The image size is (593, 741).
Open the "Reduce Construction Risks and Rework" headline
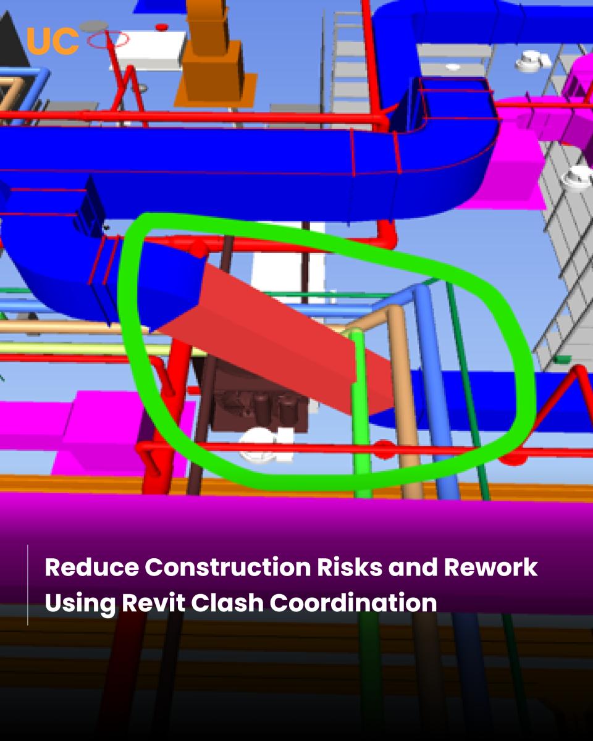click(291, 567)
